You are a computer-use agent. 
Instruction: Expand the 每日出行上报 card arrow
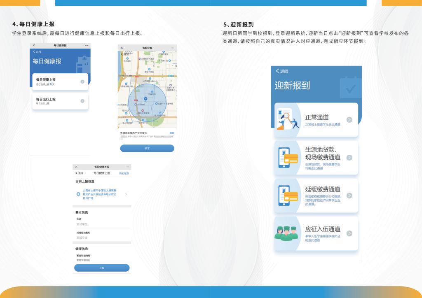pyautogui.click(x=82, y=101)
